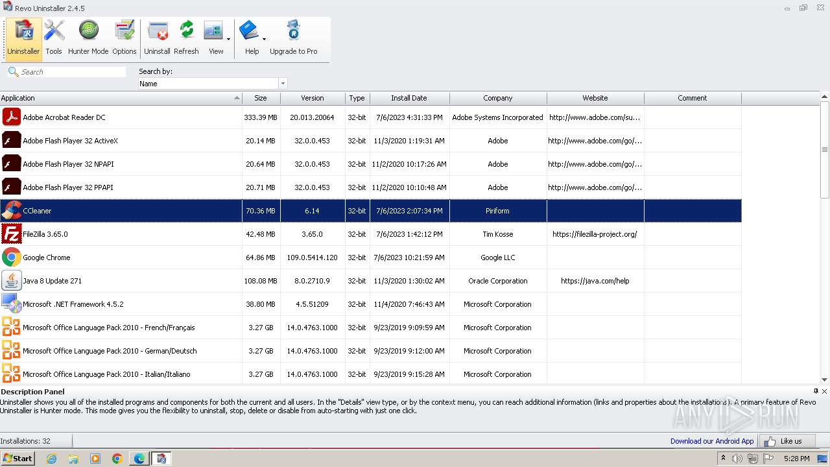Open the Help toolbar button
Viewport: 830px width, 467px height.
click(250, 39)
